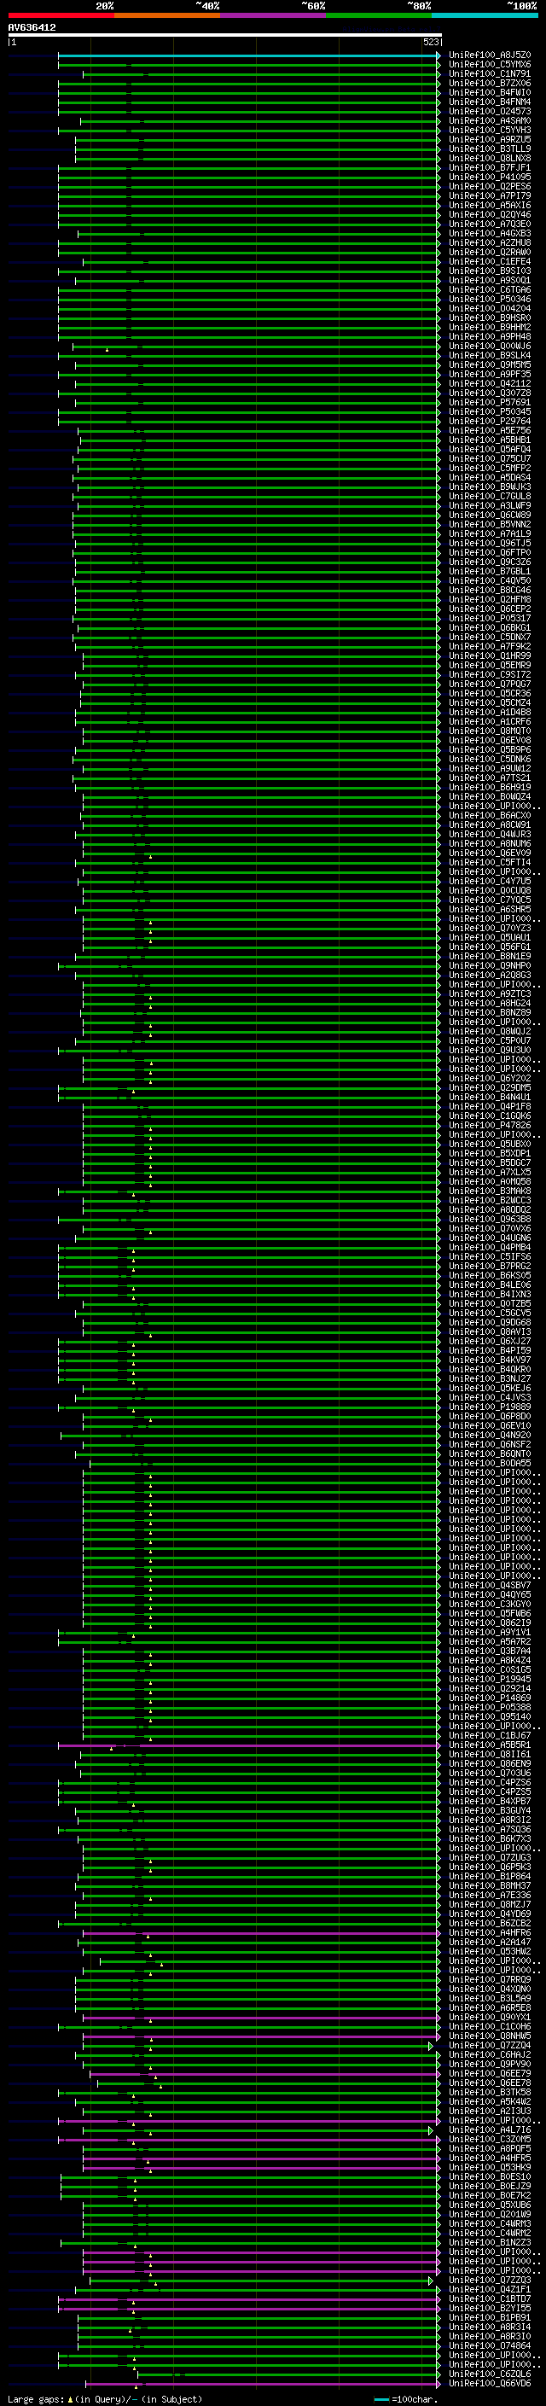The image size is (546, 2406).
Task: Select hit label UniRef100_Q4PMB4
Action: pyautogui.click(x=490, y=1247)
